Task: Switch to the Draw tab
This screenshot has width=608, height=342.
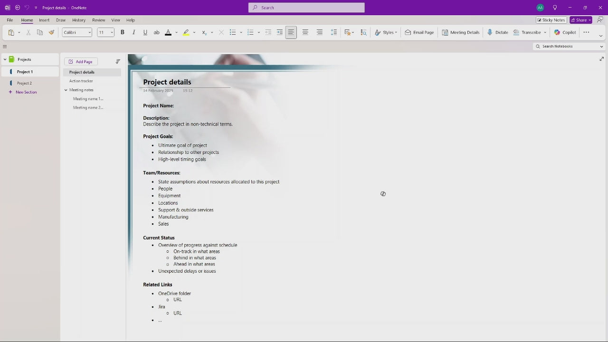Action: (x=60, y=20)
